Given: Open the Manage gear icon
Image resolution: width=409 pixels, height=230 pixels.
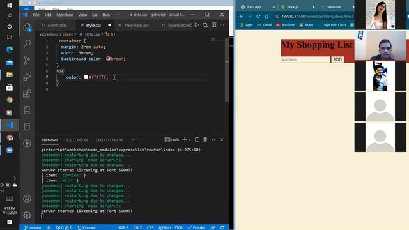Looking at the screenshot, I should click(x=27, y=215).
